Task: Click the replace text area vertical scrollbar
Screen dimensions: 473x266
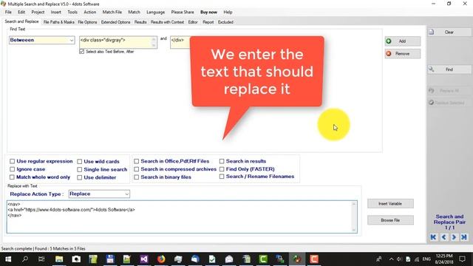Action: tap(354, 216)
